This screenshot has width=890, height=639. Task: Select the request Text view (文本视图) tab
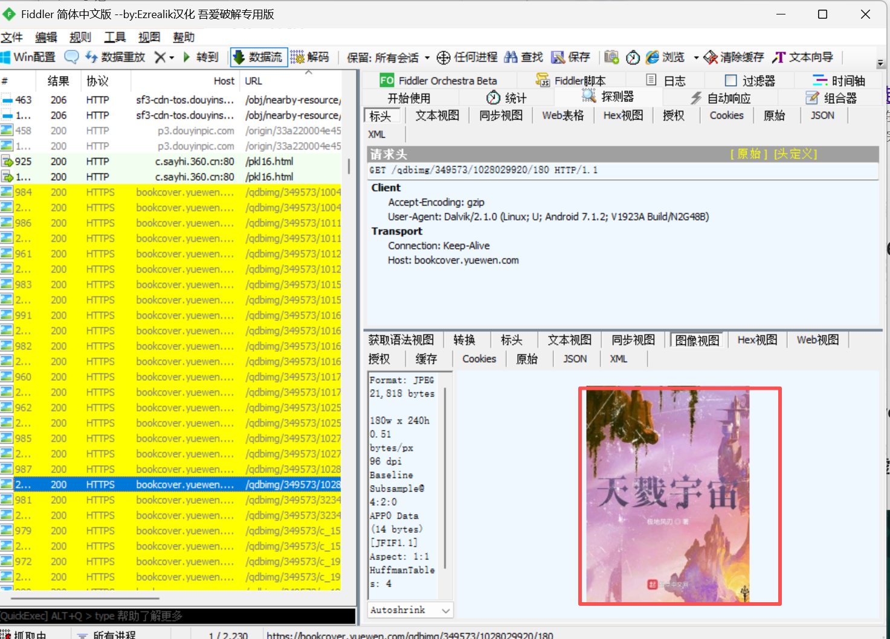437,116
